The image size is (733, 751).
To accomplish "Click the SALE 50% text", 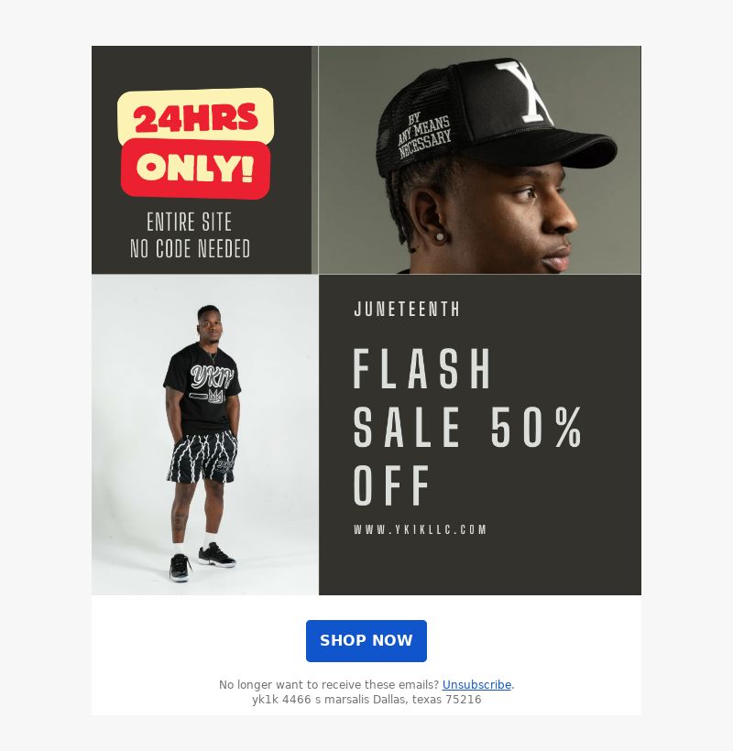I will [x=467, y=426].
